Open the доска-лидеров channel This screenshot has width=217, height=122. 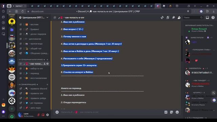34,34
